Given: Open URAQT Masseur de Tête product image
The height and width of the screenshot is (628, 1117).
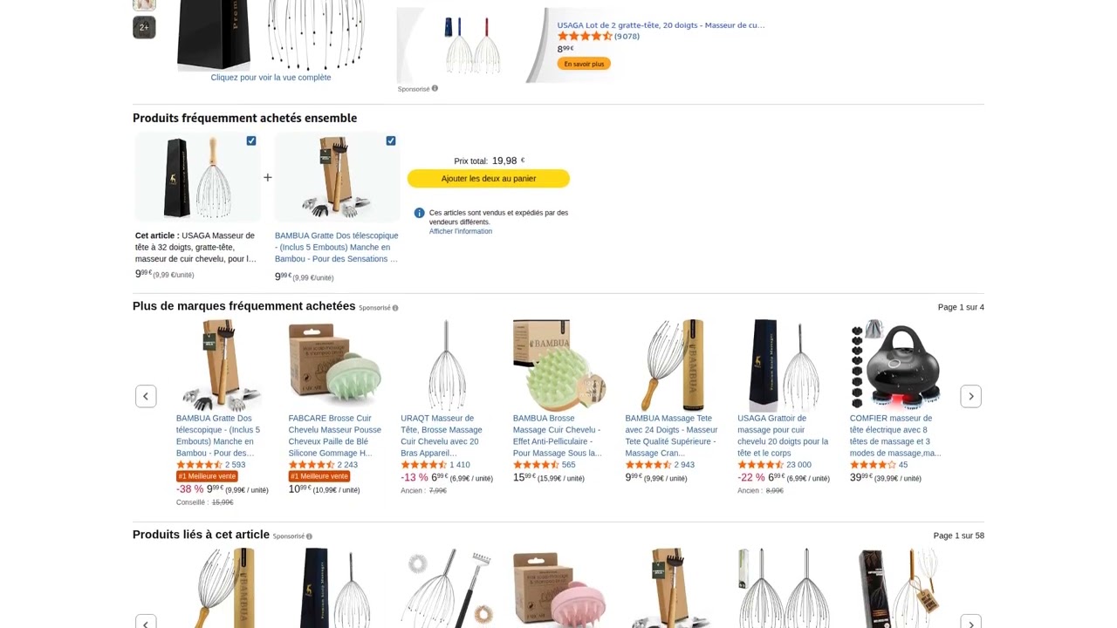Looking at the screenshot, I should click(x=447, y=365).
